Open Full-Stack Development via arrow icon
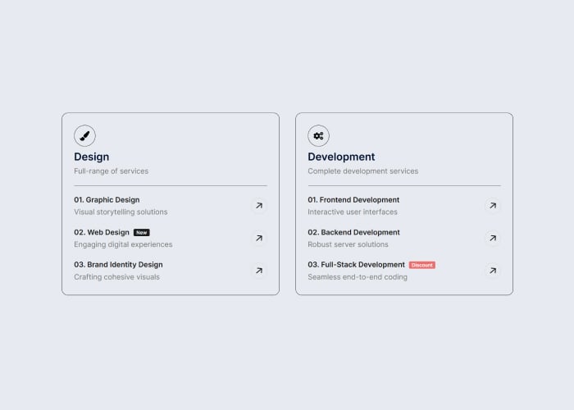 (493, 271)
